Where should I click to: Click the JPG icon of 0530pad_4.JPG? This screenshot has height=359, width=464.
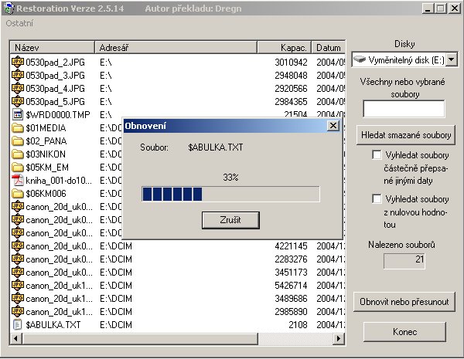tap(18, 88)
